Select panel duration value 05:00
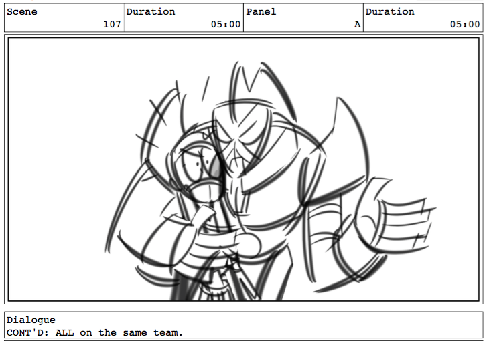 click(x=465, y=24)
